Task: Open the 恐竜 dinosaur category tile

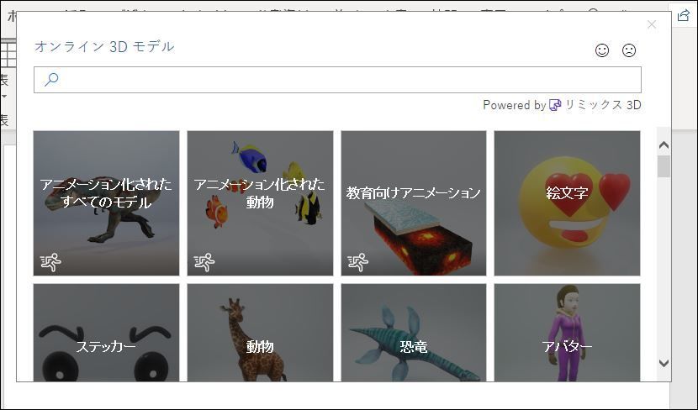Action: click(x=414, y=333)
